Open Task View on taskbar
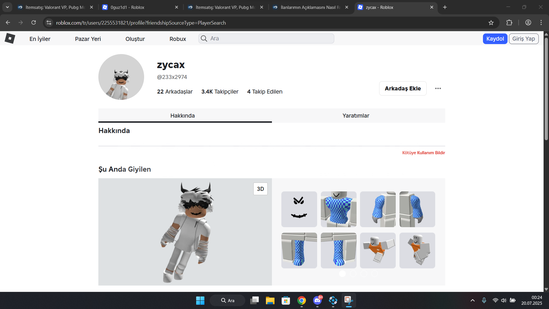 click(254, 300)
